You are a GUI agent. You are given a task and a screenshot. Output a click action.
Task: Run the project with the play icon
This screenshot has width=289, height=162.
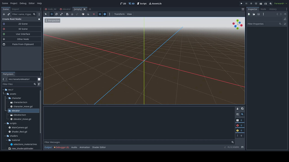pyautogui.click(x=241, y=3)
